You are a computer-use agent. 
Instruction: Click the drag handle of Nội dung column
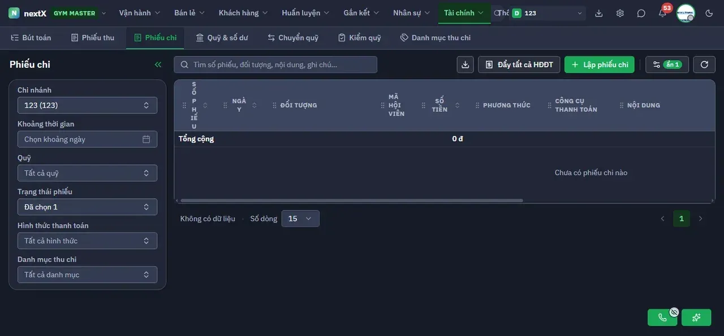(622, 105)
